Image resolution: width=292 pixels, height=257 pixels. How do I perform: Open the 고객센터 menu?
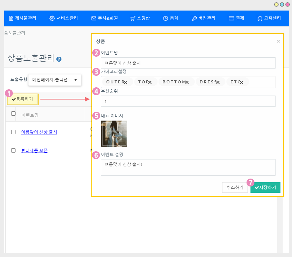pos(269,18)
